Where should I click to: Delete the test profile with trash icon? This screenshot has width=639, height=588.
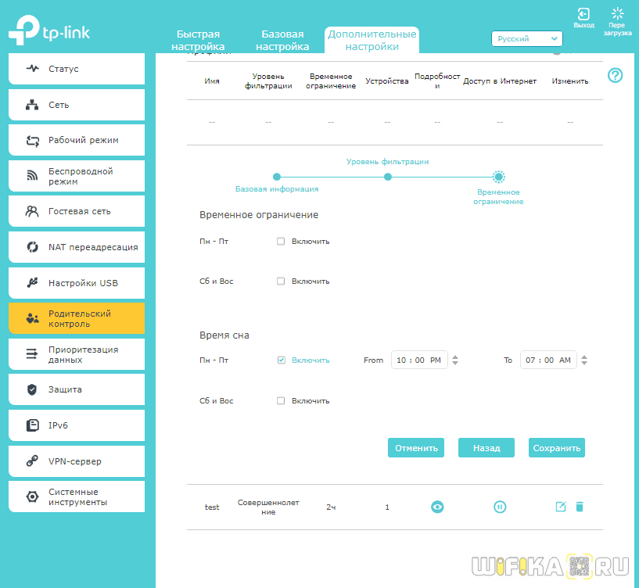(x=580, y=507)
